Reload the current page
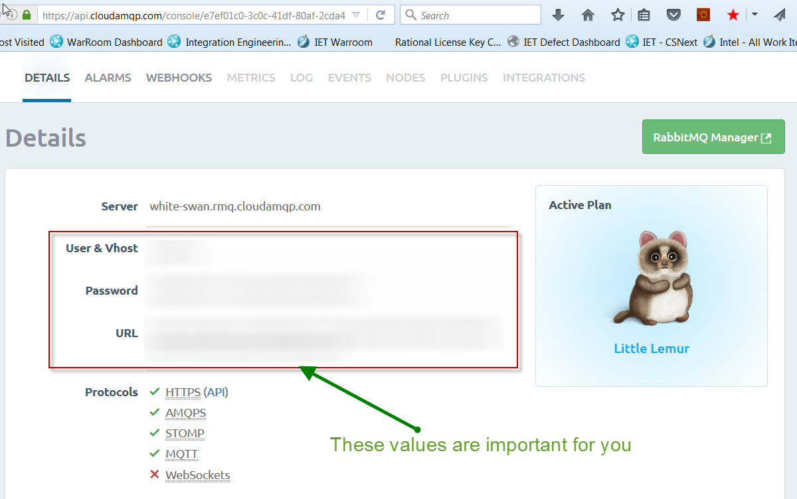 pyautogui.click(x=381, y=15)
